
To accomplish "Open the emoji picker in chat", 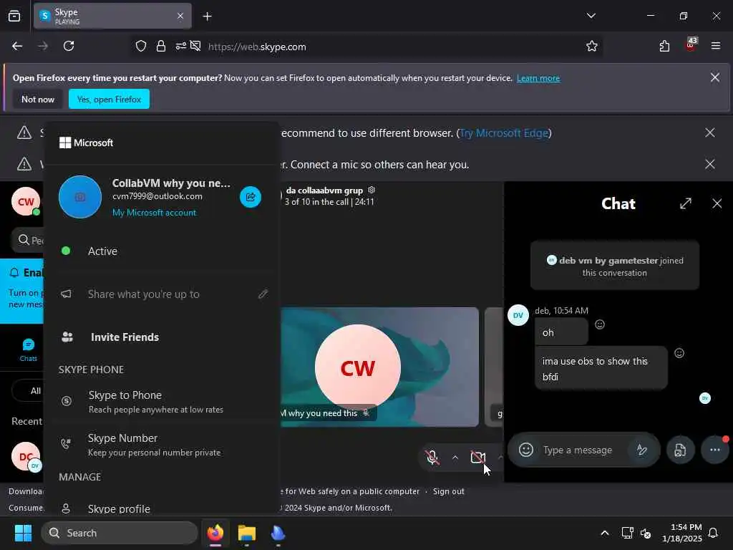I will (526, 450).
